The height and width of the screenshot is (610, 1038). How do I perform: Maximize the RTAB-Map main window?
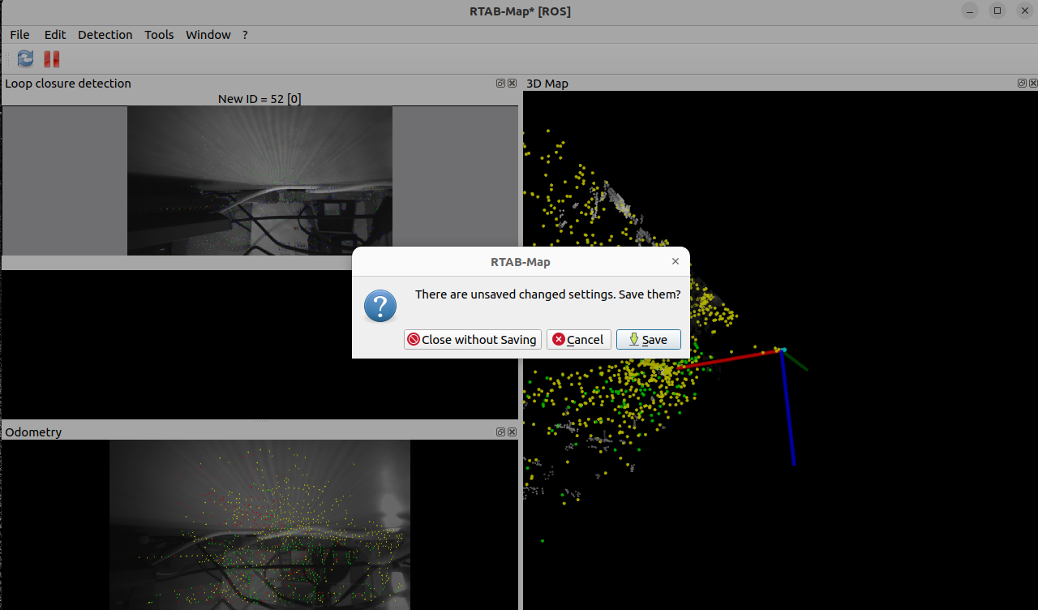click(x=997, y=11)
